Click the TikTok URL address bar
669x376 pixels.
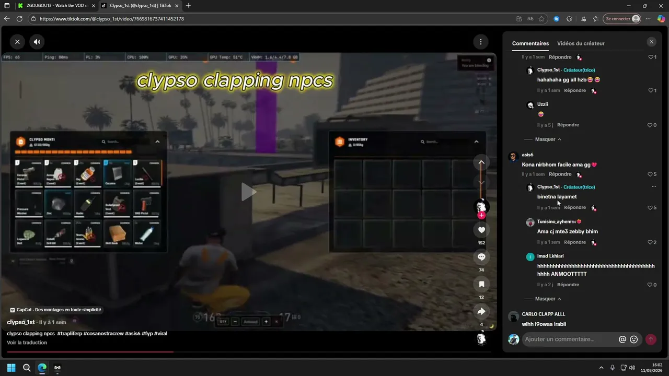pos(272,19)
